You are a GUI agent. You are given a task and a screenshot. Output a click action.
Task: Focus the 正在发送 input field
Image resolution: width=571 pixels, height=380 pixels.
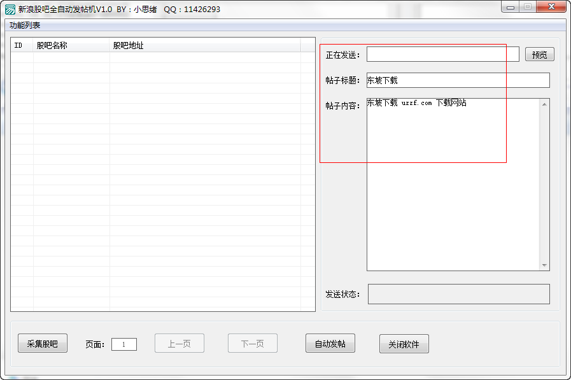[x=443, y=54]
